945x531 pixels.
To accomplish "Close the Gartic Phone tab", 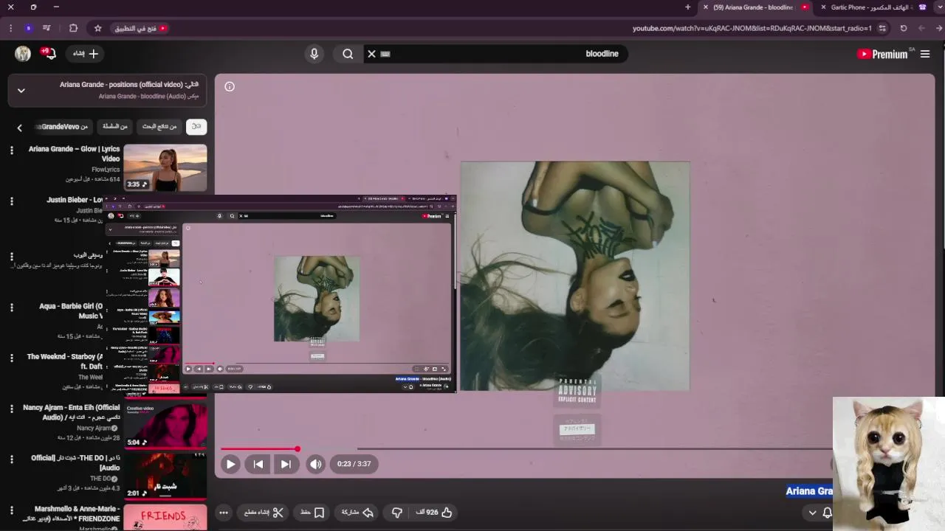I will coord(823,7).
